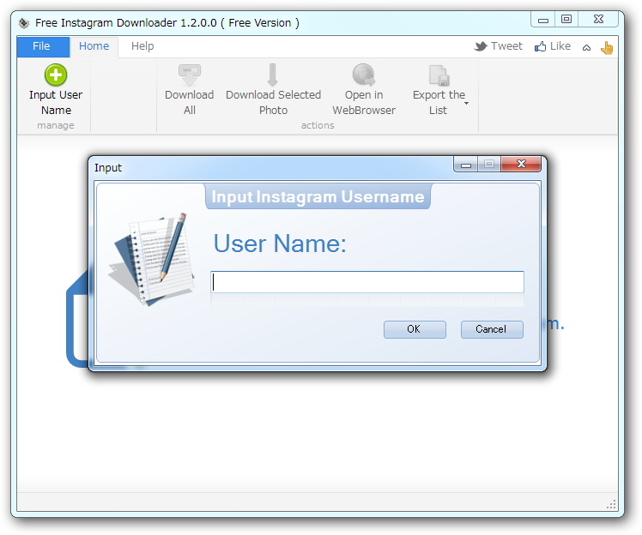The width and height of the screenshot is (642, 535).
Task: Confirm the username with OK
Action: 415,329
